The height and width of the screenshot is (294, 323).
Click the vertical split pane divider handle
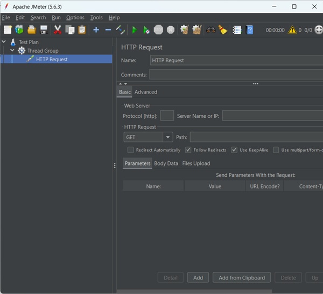click(x=115, y=166)
